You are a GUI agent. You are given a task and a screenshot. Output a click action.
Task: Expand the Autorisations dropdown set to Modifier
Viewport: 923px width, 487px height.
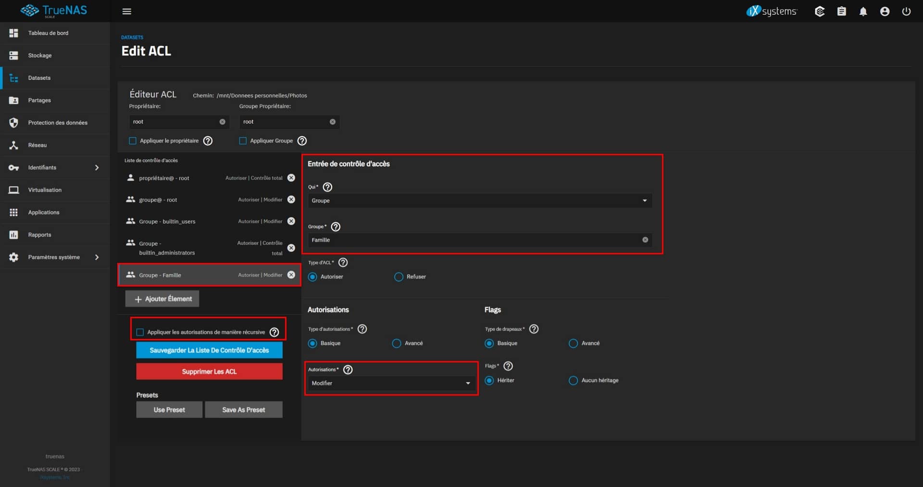pos(391,383)
